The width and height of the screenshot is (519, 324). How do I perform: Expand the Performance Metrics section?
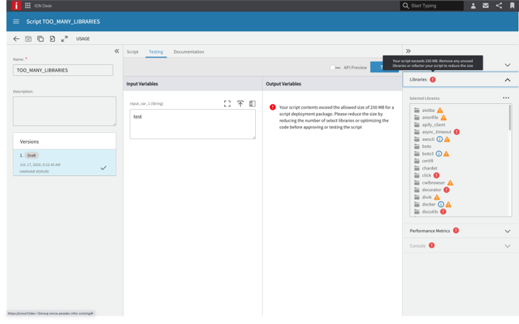(x=507, y=231)
